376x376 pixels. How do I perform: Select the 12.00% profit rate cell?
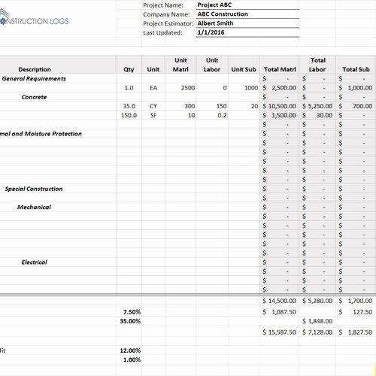pyautogui.click(x=129, y=350)
